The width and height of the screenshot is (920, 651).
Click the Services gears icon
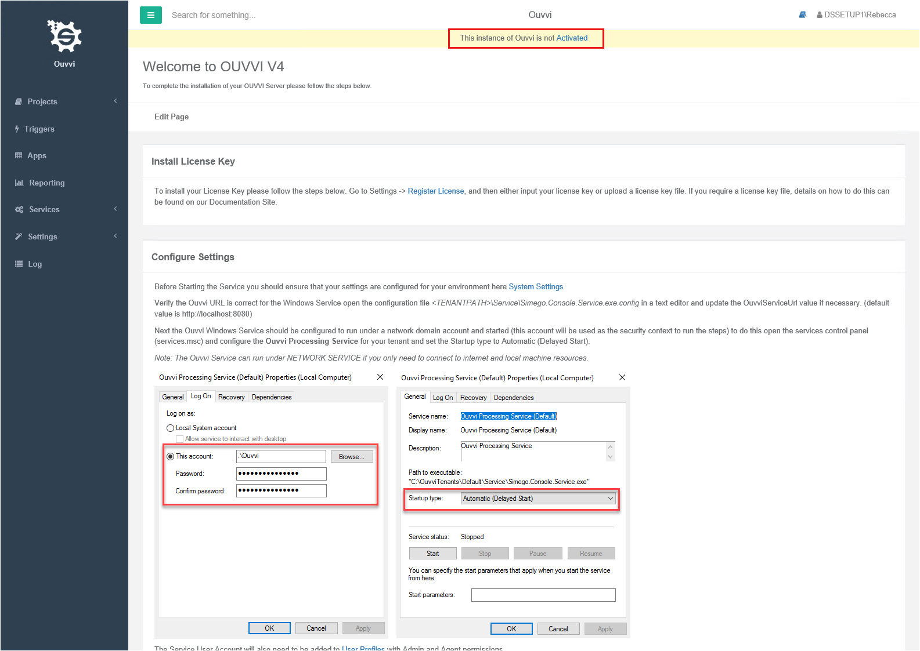point(19,209)
